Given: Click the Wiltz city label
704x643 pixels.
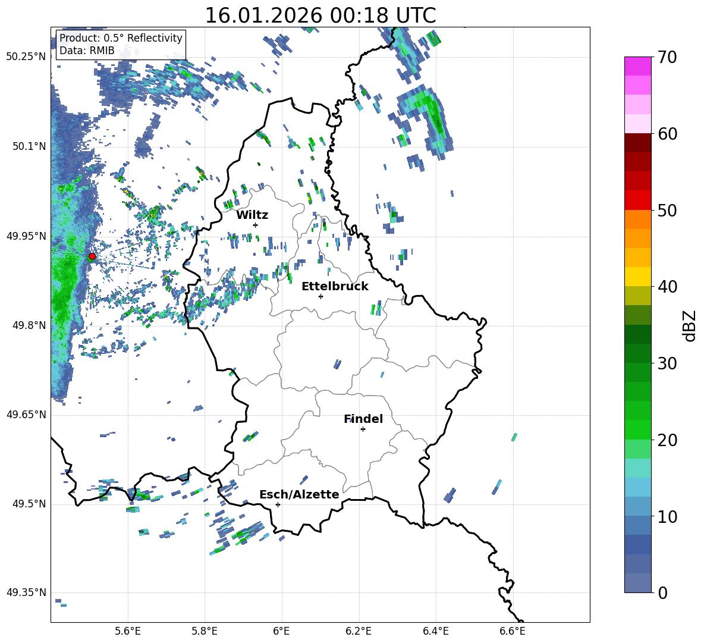Looking at the screenshot, I should pos(252,215).
